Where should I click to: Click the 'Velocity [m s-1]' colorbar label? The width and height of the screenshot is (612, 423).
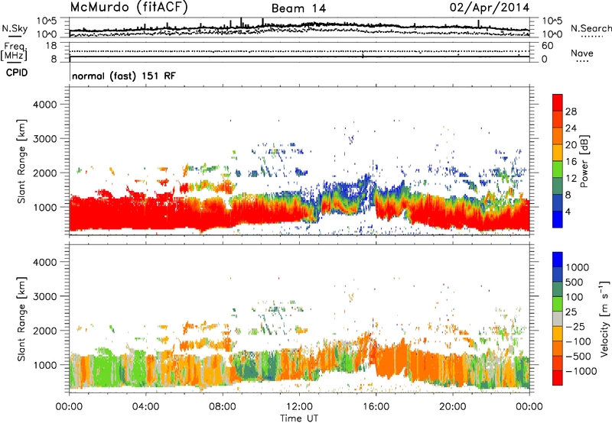pyautogui.click(x=604, y=318)
